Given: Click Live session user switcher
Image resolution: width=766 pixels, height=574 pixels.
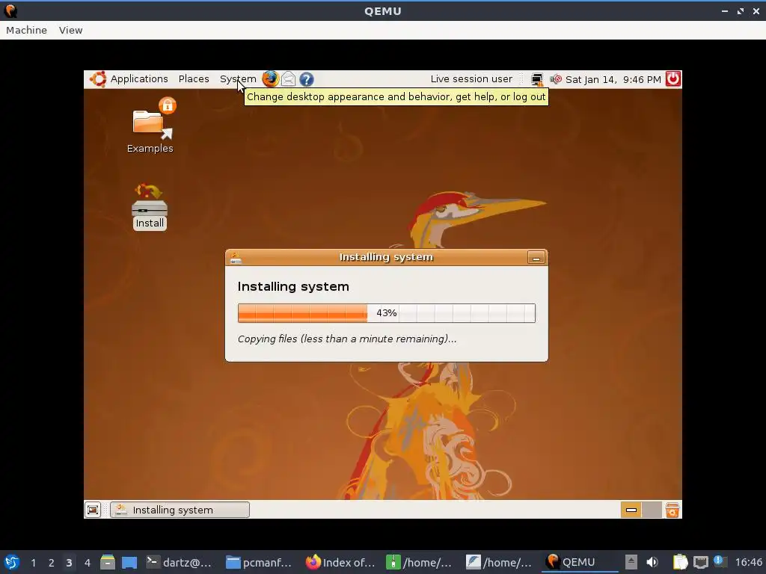Looking at the screenshot, I should coord(471,79).
